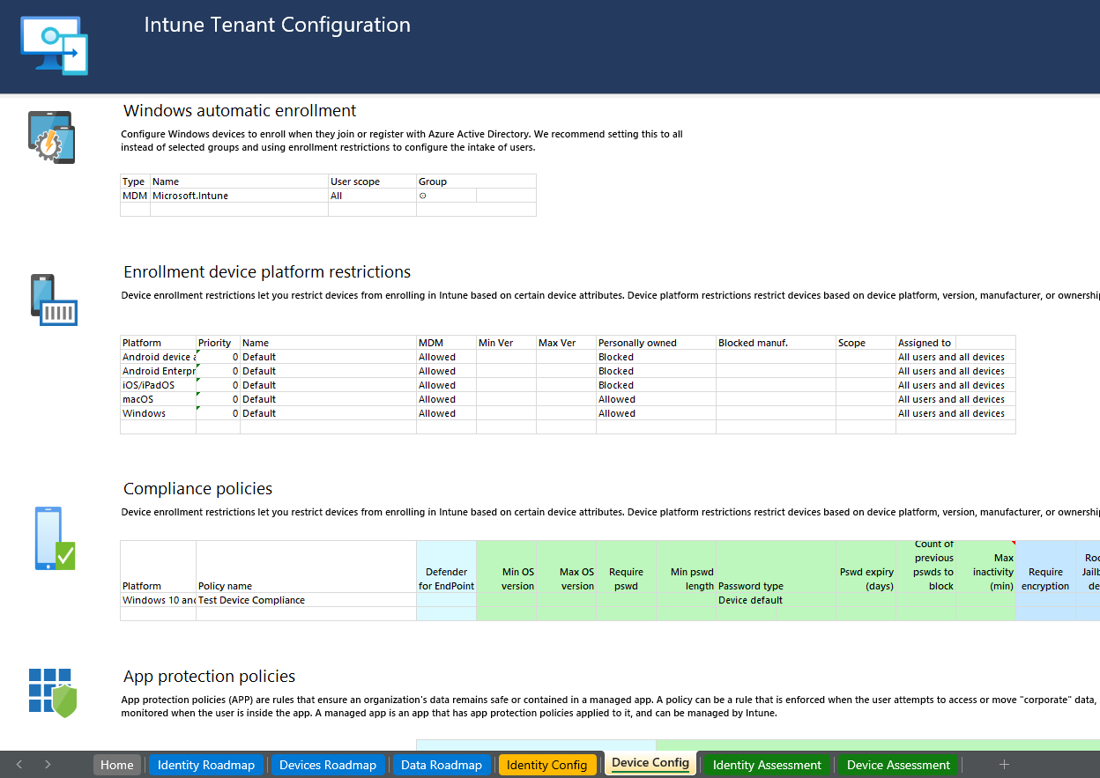Click the device platform restrictions devices icon
This screenshot has width=1100, height=778.
pos(53,299)
